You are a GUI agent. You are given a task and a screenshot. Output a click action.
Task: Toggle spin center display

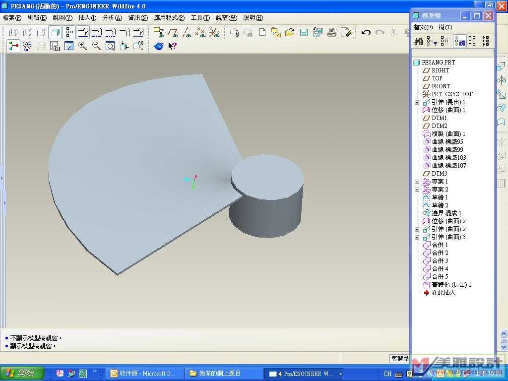click(x=13, y=46)
